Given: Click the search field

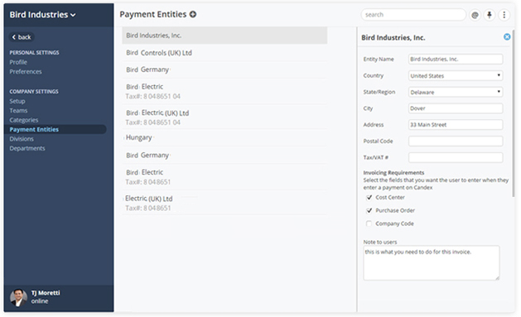Looking at the screenshot, I should [x=413, y=15].
